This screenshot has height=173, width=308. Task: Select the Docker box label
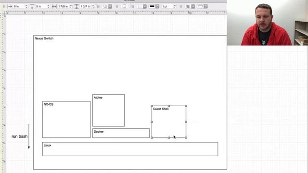[x=99, y=132]
